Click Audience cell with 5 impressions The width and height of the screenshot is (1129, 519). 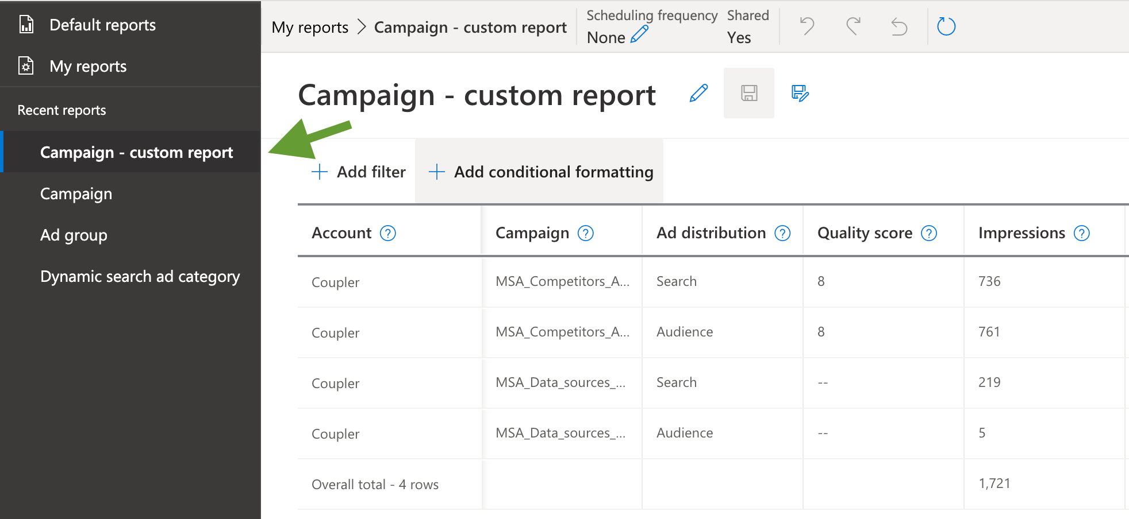[x=723, y=433]
